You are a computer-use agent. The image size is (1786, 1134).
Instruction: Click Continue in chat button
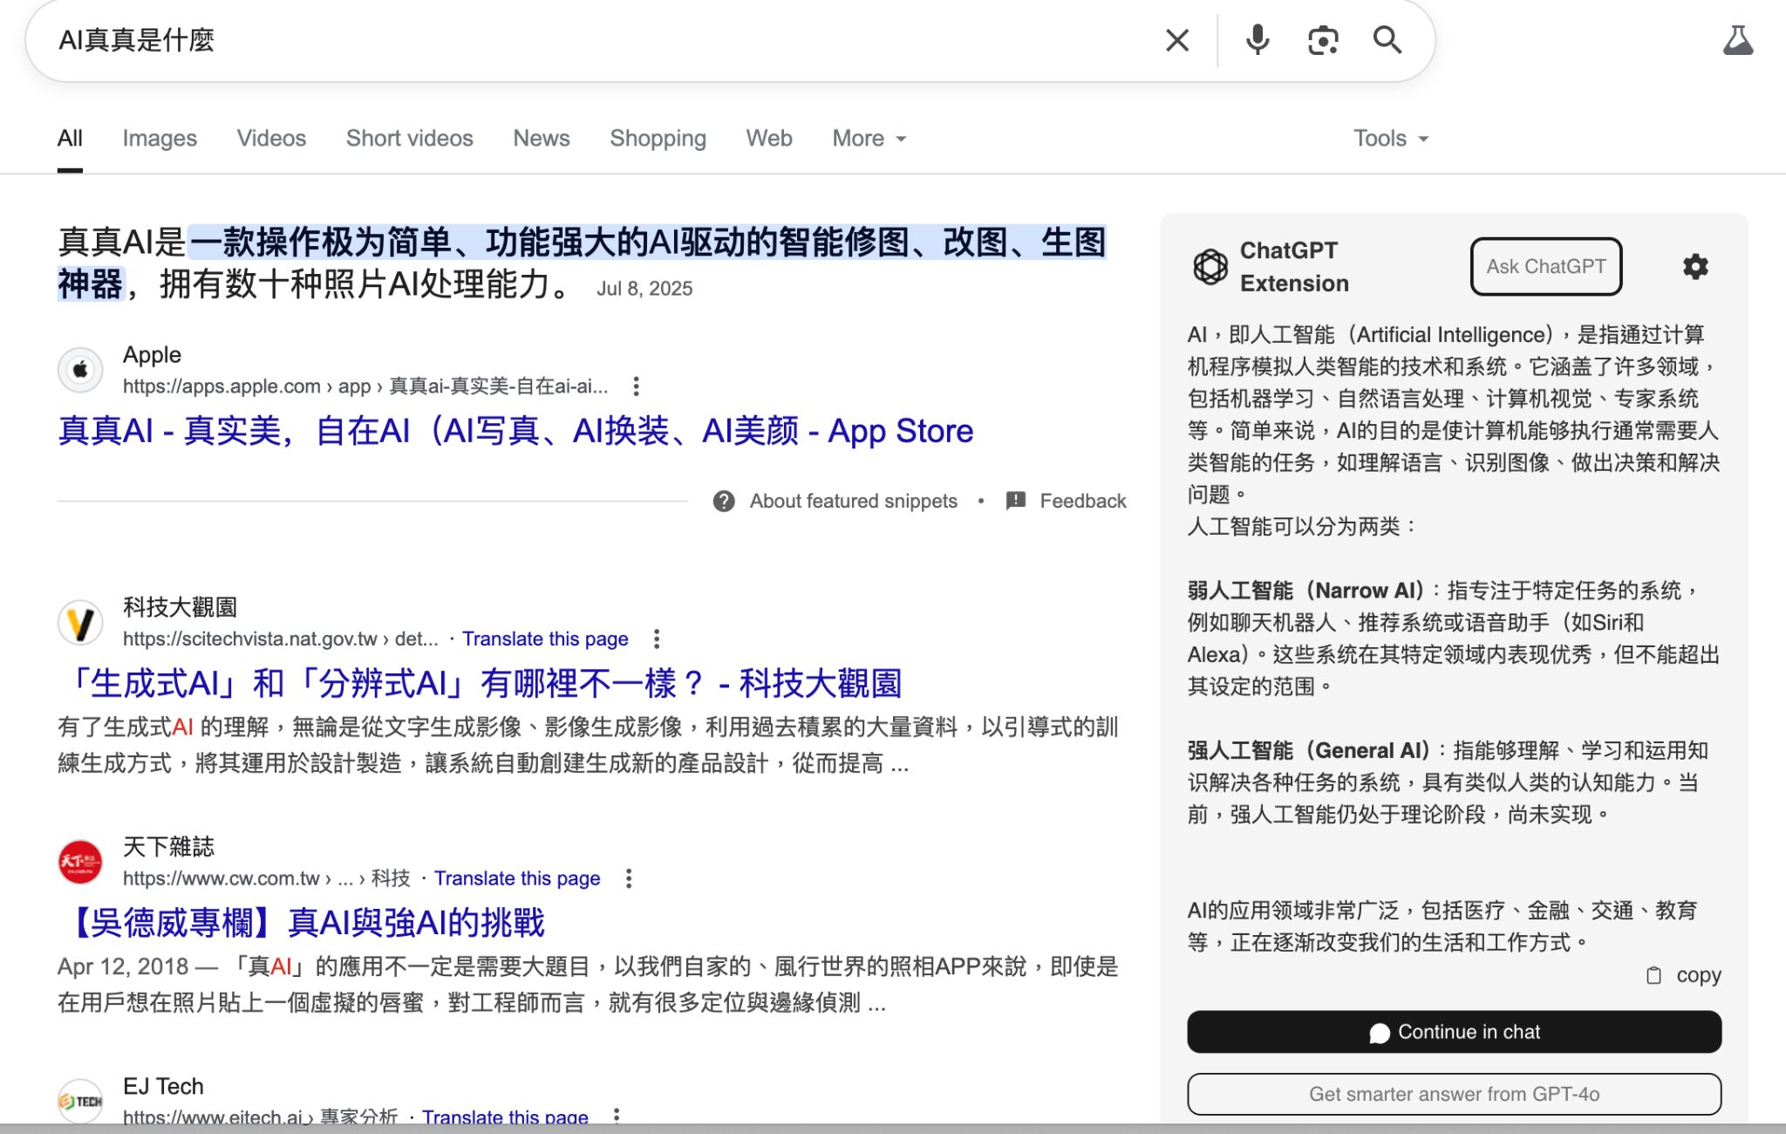tap(1454, 1032)
